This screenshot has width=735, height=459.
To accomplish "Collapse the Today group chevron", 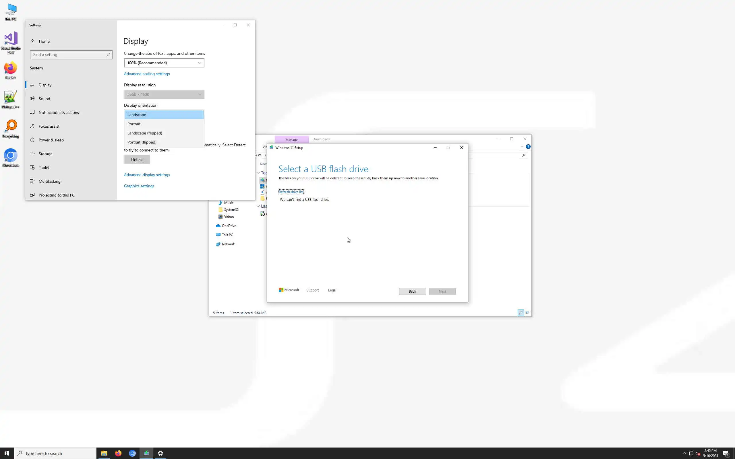I will (x=258, y=173).
